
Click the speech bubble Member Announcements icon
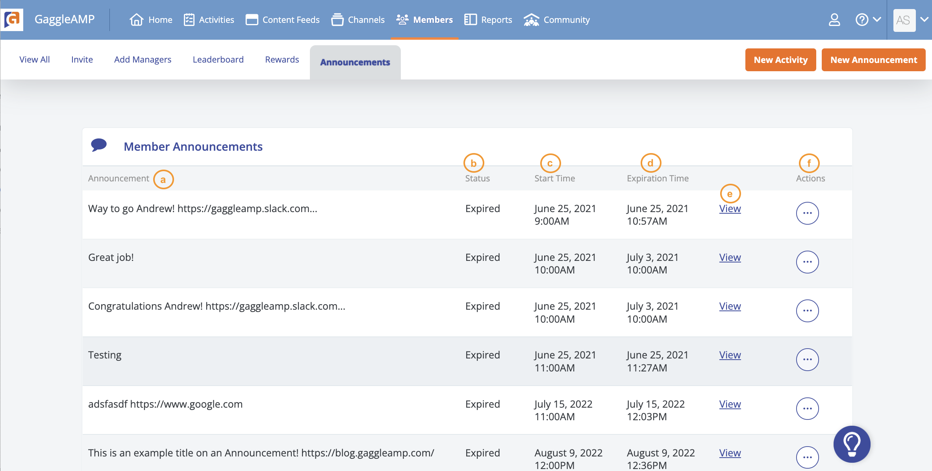pos(99,145)
